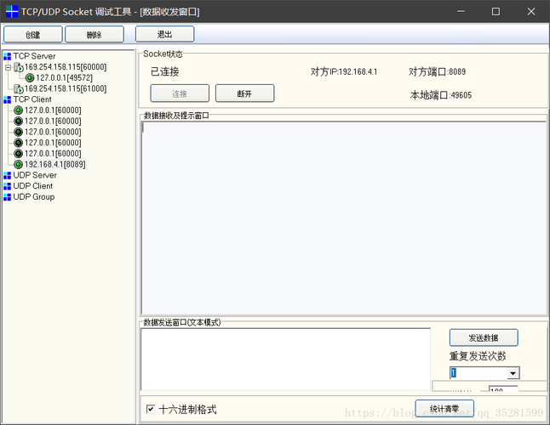Click the greyed-out 连接 (Connect) button

pyautogui.click(x=180, y=93)
